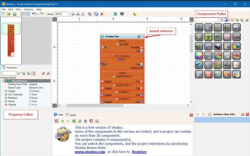
Task: Select the clock/calendar component in palette
Action: [x=236, y=74]
